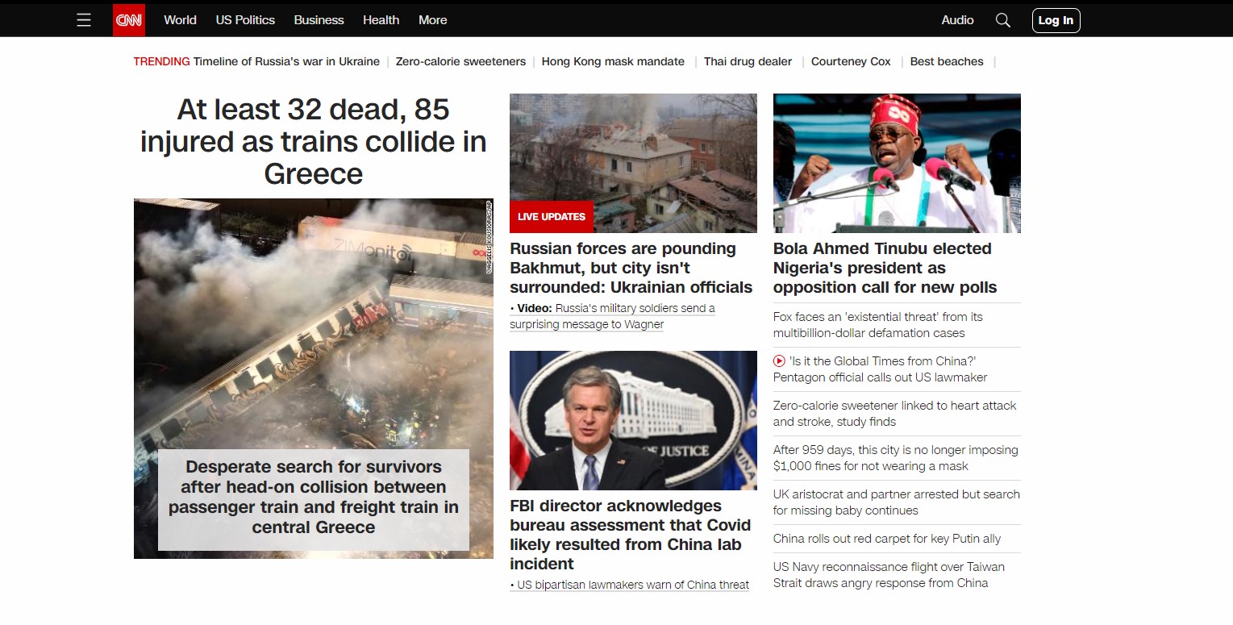Open the FBI director photo story
This screenshot has width=1233, height=625.
633,420
